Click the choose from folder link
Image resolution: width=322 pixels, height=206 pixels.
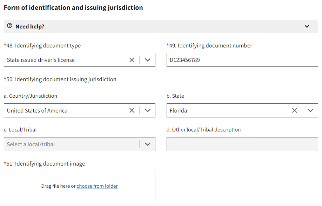(x=97, y=186)
